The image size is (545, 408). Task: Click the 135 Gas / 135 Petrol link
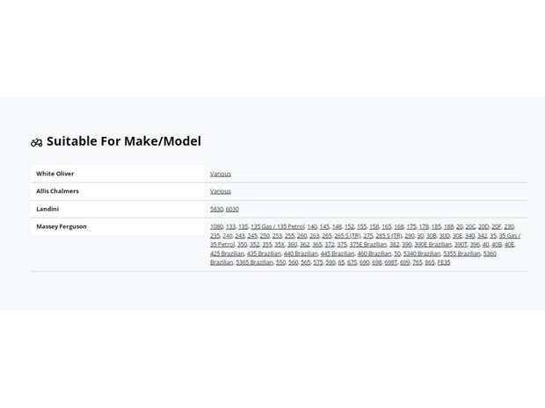[278, 226]
